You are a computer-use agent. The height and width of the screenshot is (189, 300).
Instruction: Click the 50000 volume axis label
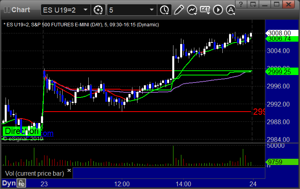(276, 146)
